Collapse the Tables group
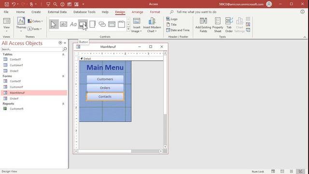This screenshot has height=174, width=309. [63, 55]
